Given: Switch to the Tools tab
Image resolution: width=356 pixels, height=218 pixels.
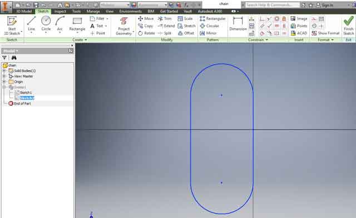Looking at the screenshot, I should [76, 11].
